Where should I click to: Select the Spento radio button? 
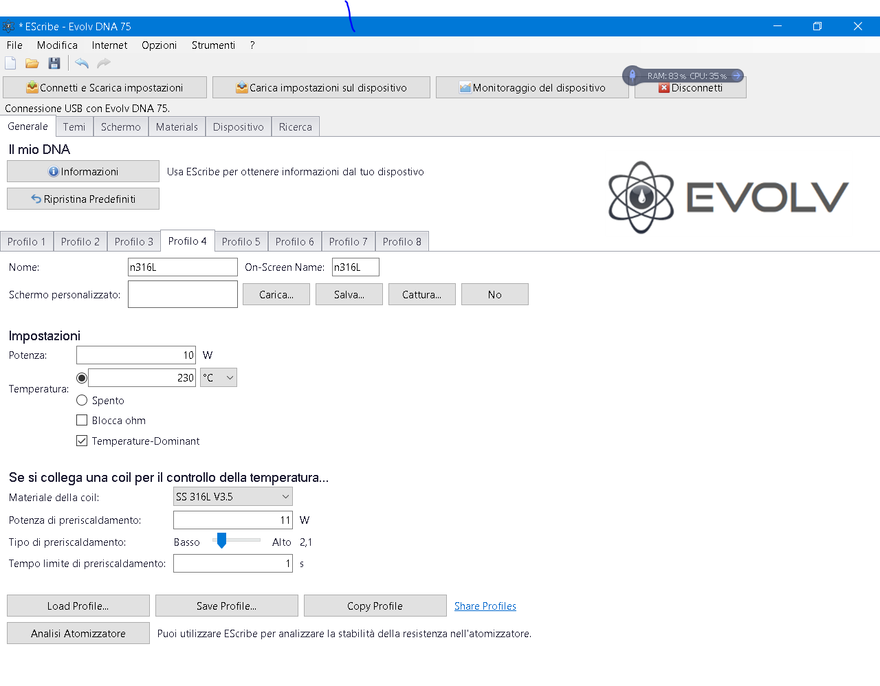pyautogui.click(x=82, y=400)
